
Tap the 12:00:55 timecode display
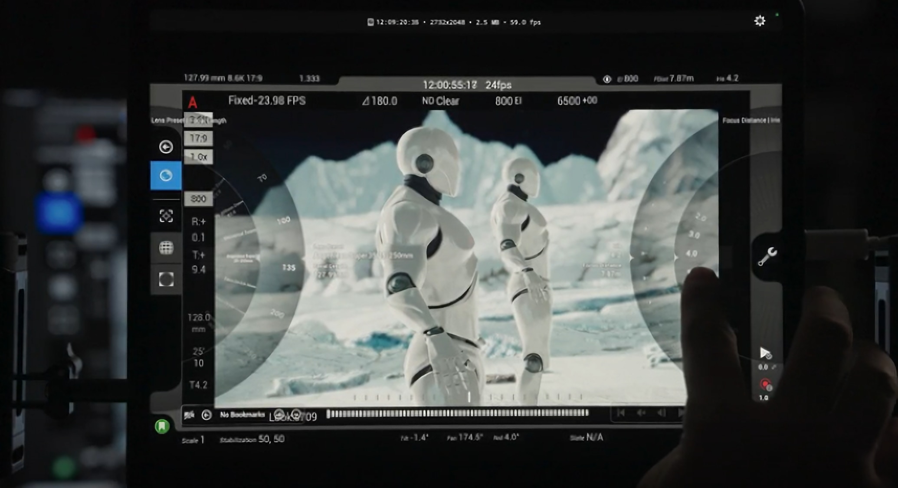click(x=449, y=85)
